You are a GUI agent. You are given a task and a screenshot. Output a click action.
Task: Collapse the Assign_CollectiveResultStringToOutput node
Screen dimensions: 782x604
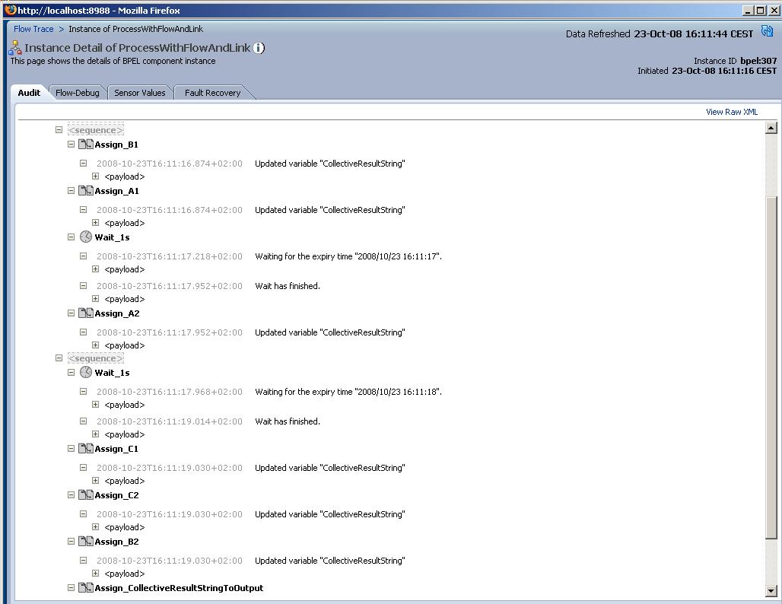[x=71, y=587]
